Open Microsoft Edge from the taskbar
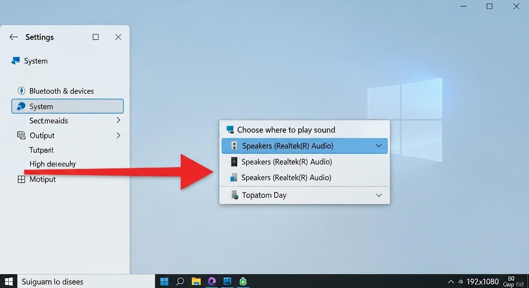Screen dimensions: 529x288 [x=212, y=281]
